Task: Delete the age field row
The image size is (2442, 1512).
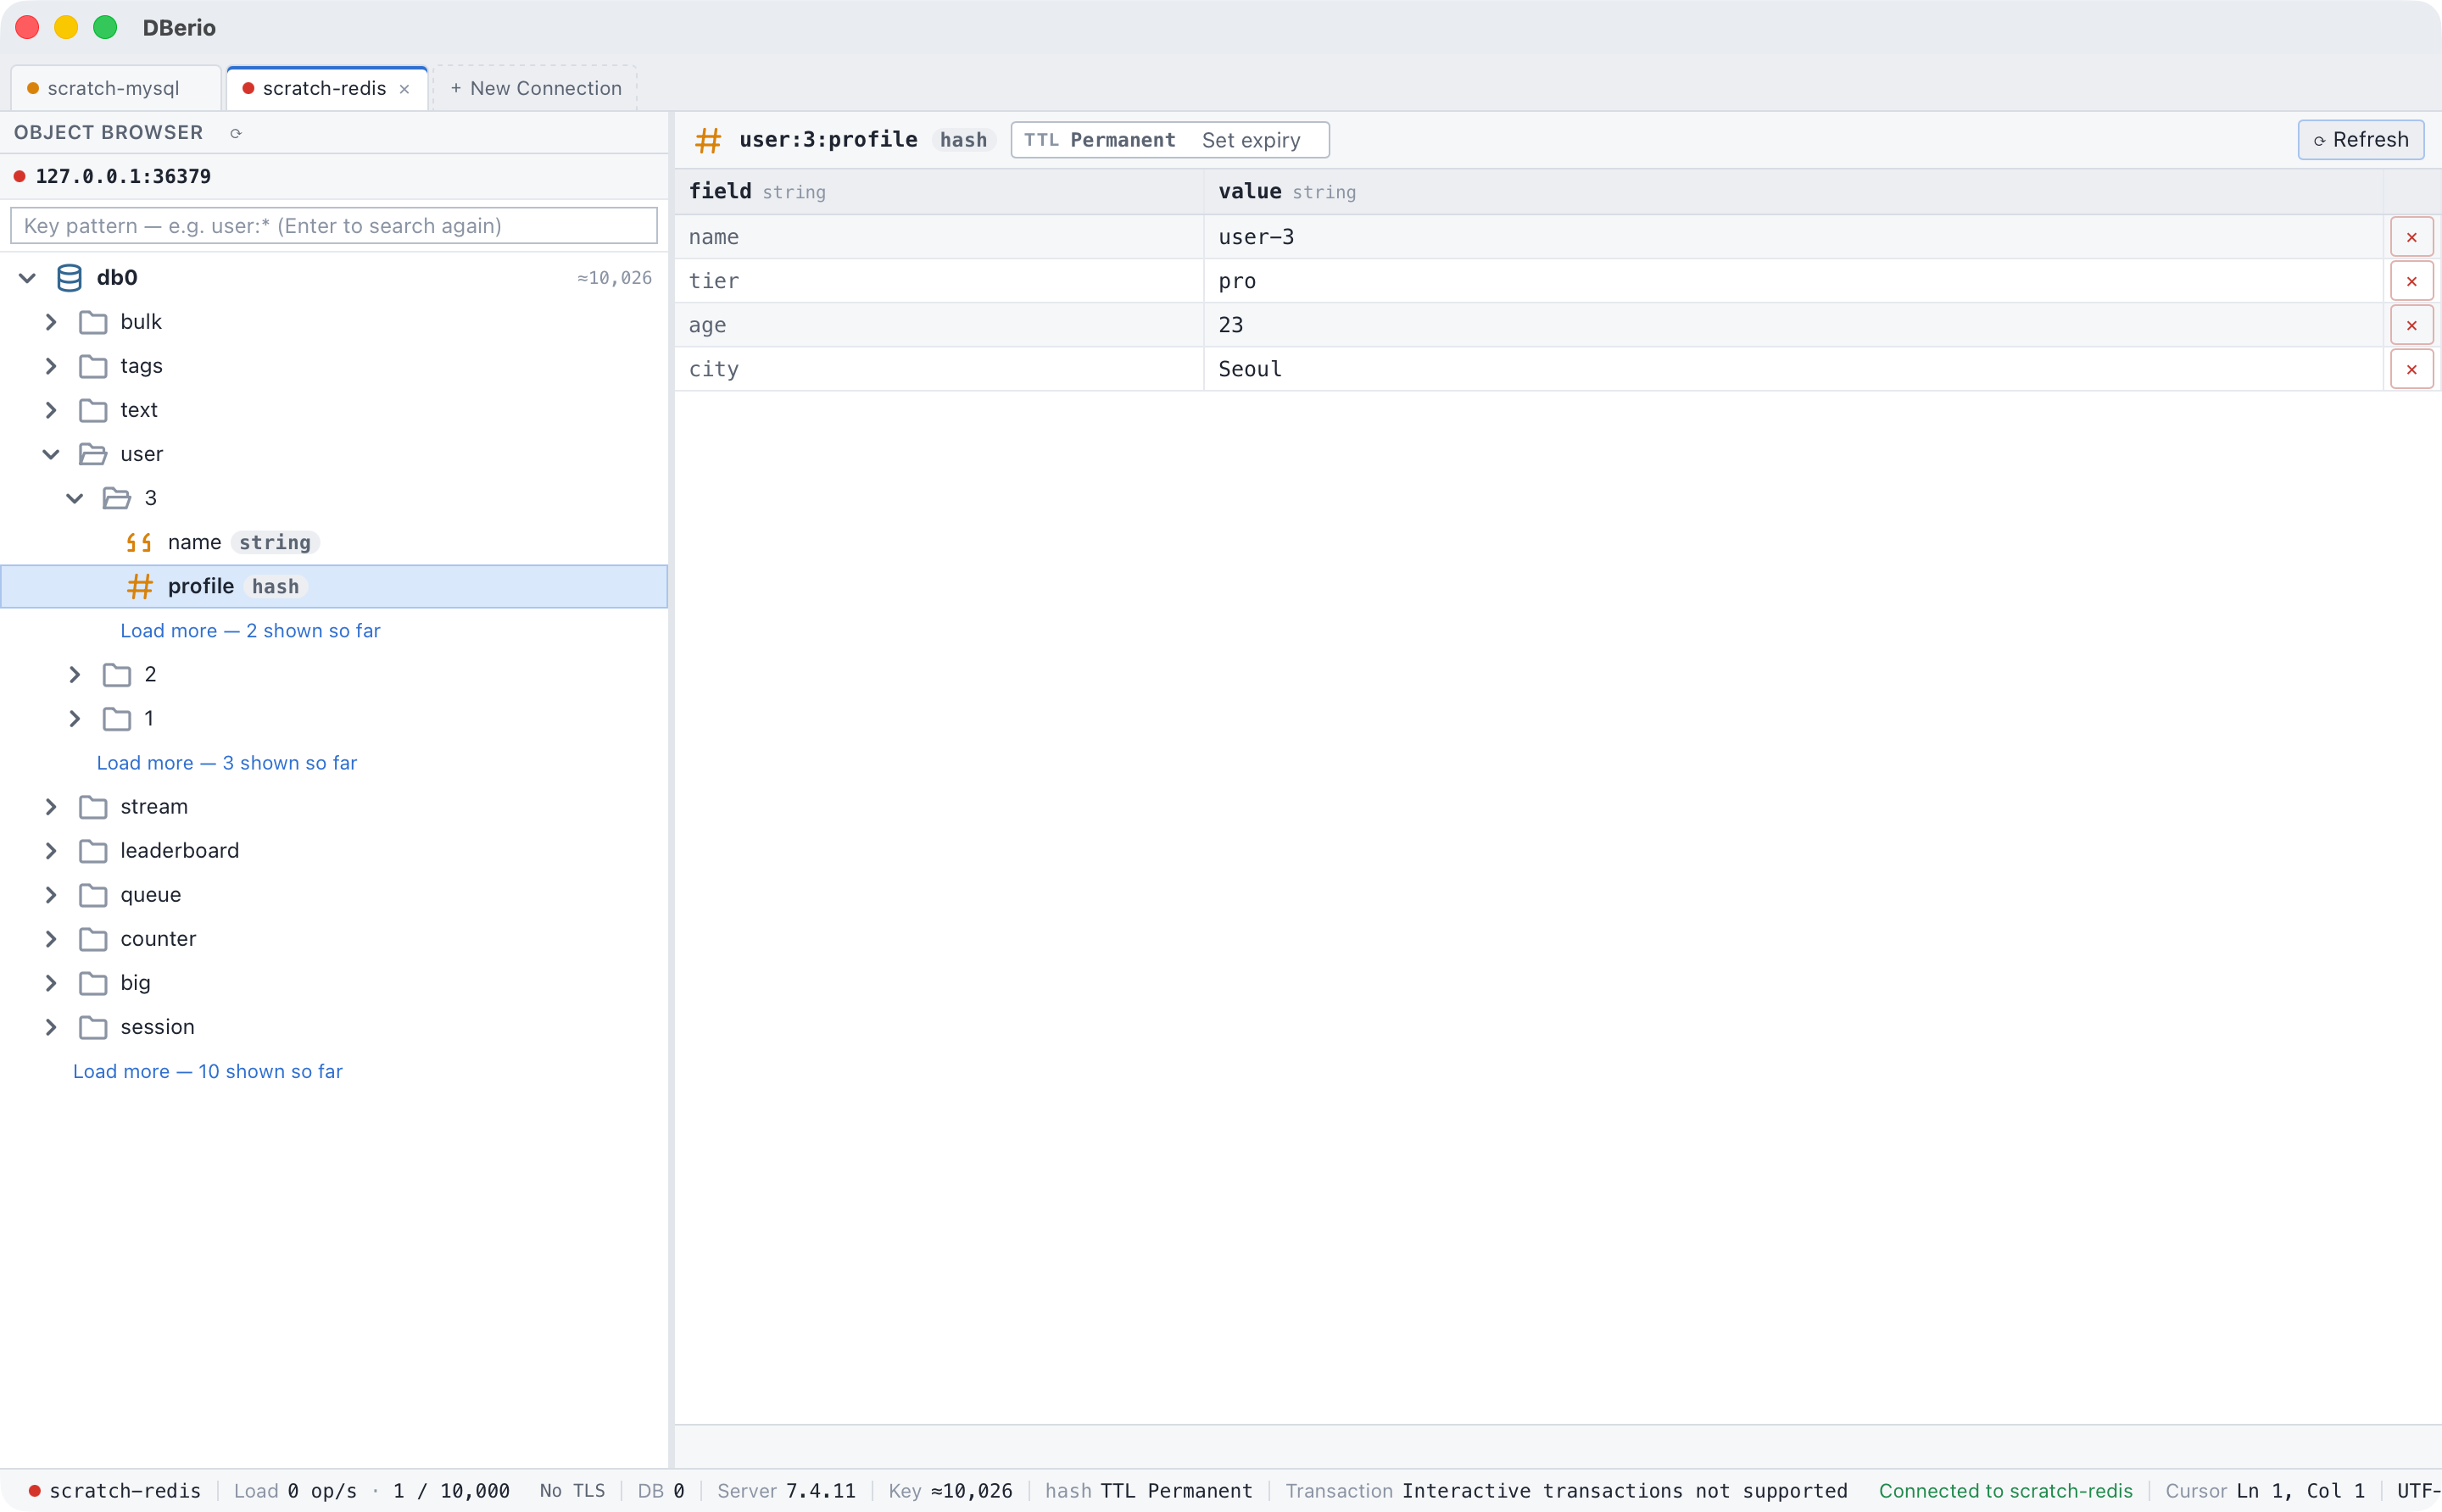Action: [2411, 325]
